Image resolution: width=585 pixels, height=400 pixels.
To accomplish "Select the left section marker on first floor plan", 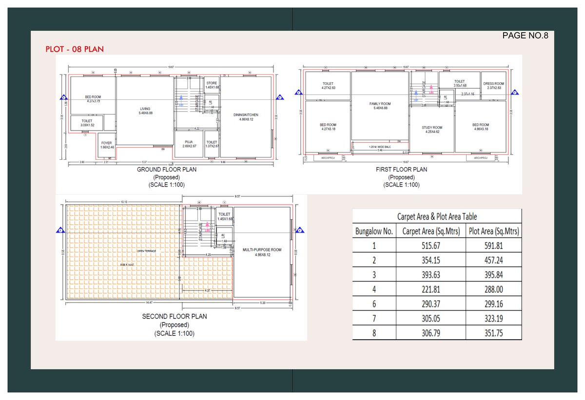I will pyautogui.click(x=298, y=93).
